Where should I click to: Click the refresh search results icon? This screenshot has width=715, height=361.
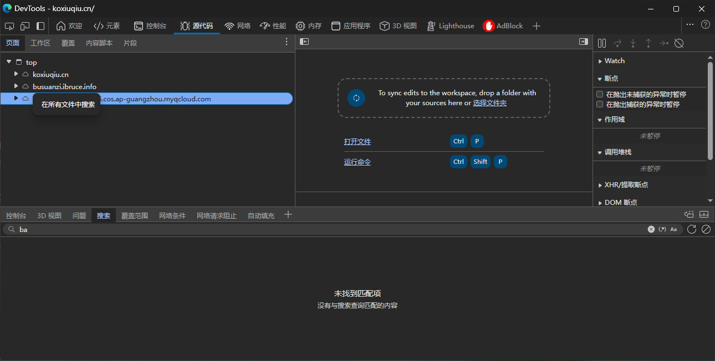click(x=692, y=229)
